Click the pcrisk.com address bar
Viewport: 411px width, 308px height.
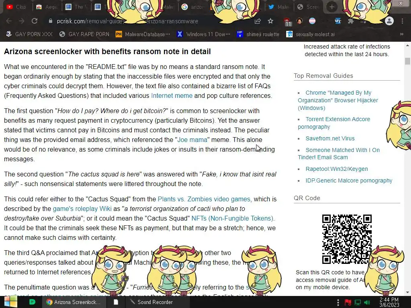click(147, 21)
